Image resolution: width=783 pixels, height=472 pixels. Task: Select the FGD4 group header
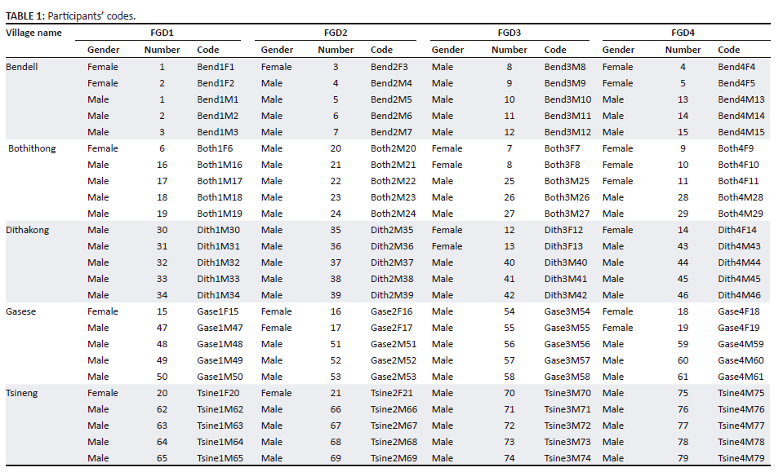[683, 33]
